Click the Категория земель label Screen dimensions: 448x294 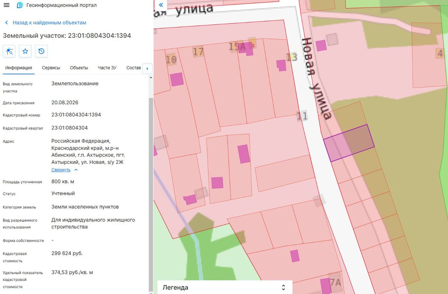point(19,207)
